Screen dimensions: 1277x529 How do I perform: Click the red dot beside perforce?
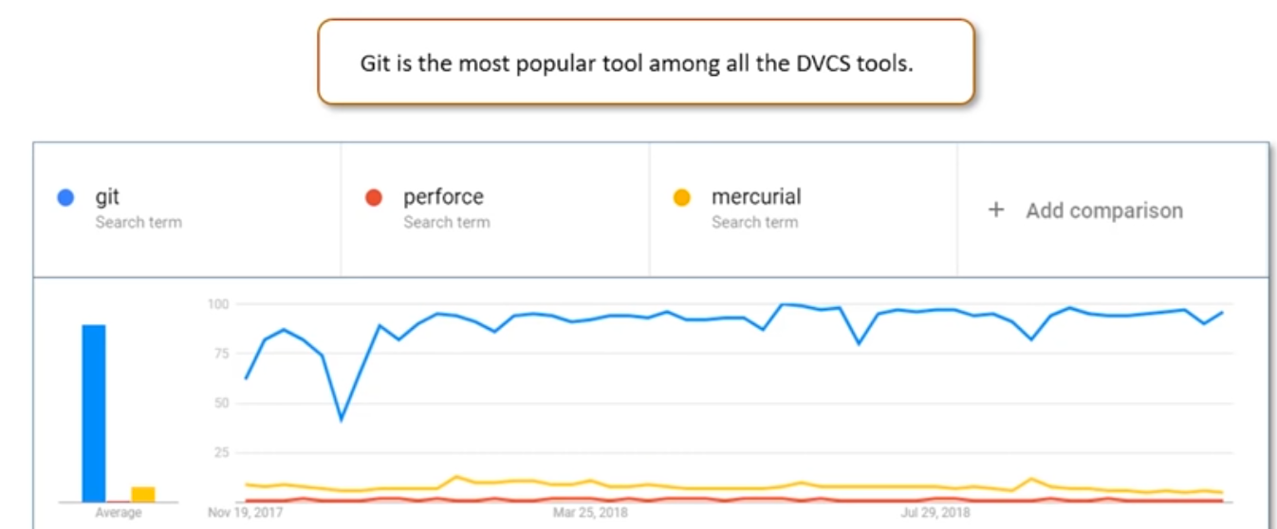pyautogui.click(x=374, y=198)
